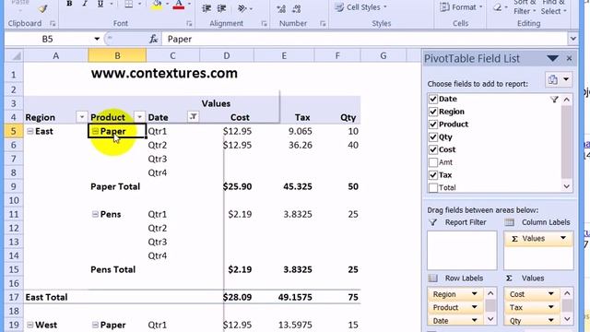Click the Increase Indent icon
The width and height of the screenshot is (590, 332).
point(221,8)
